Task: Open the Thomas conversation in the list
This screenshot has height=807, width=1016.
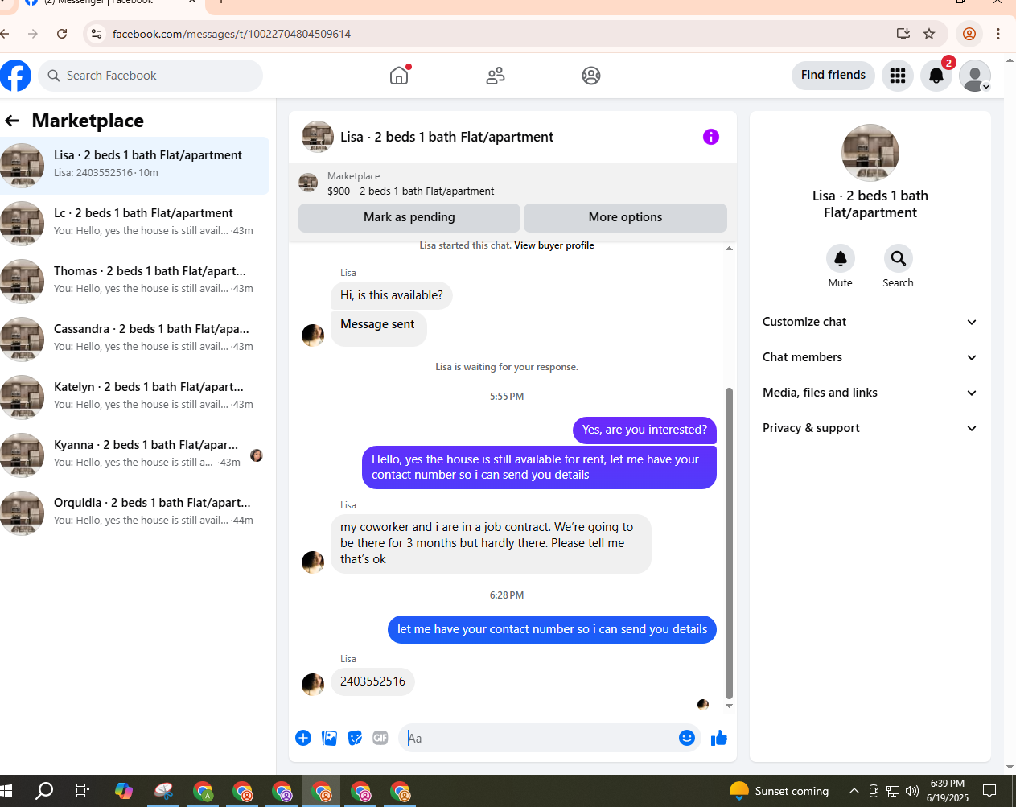Action: (134, 282)
